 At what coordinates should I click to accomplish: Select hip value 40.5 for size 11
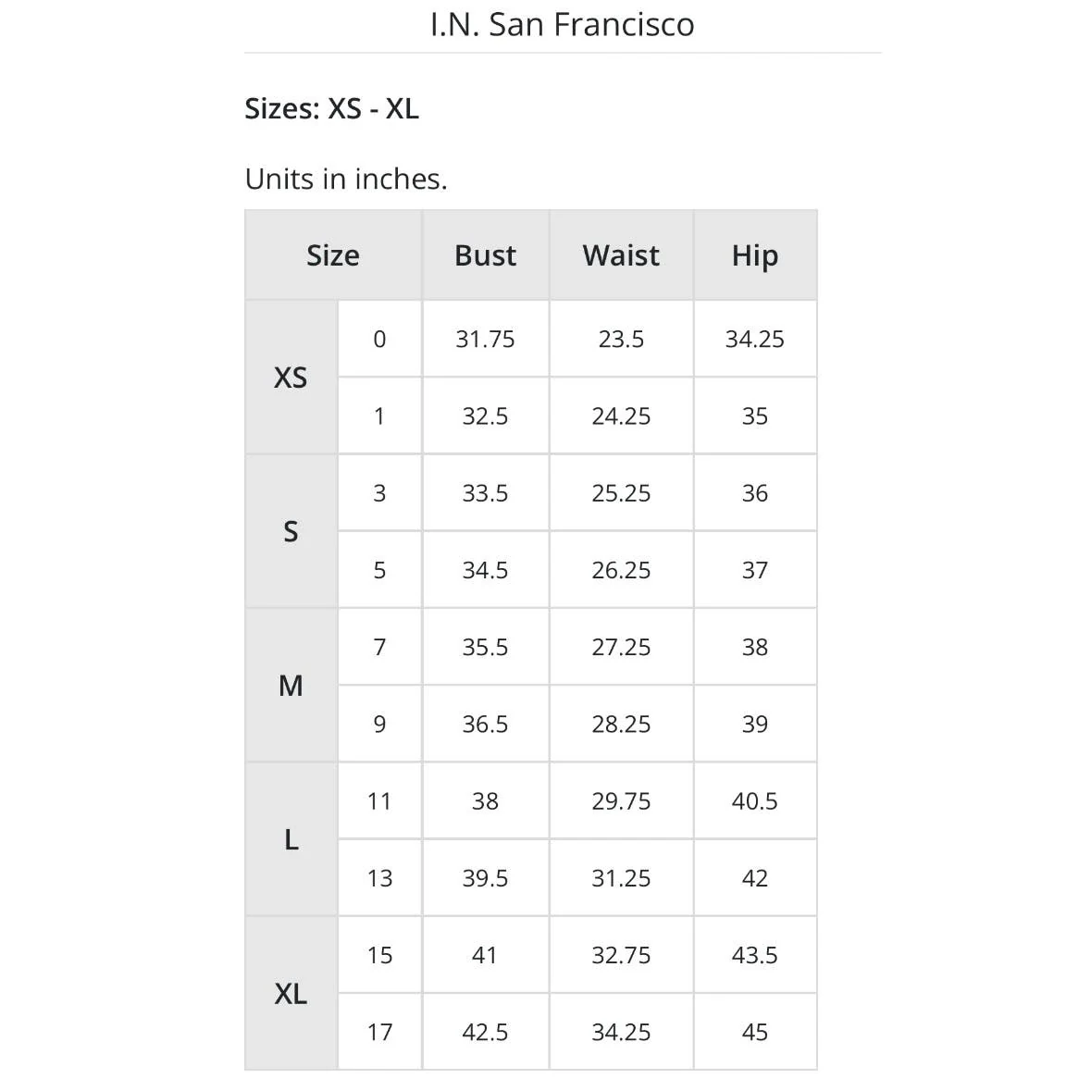pyautogui.click(x=755, y=800)
